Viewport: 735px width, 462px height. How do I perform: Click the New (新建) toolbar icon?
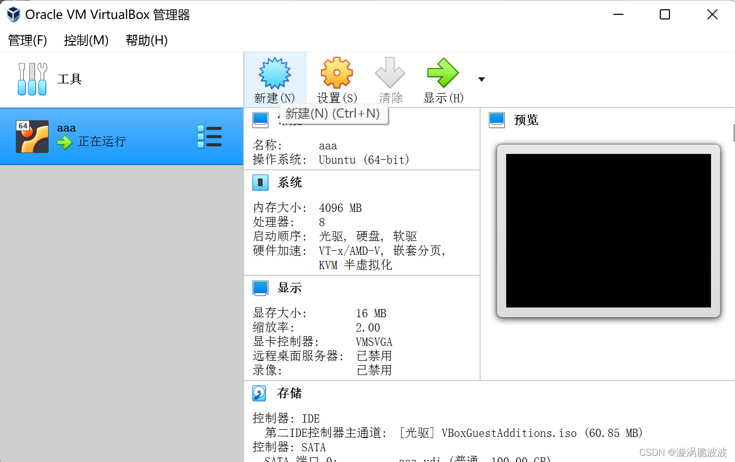point(275,73)
